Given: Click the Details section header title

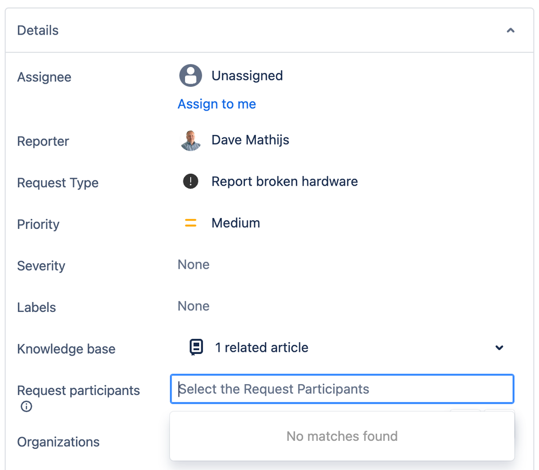Looking at the screenshot, I should [38, 31].
